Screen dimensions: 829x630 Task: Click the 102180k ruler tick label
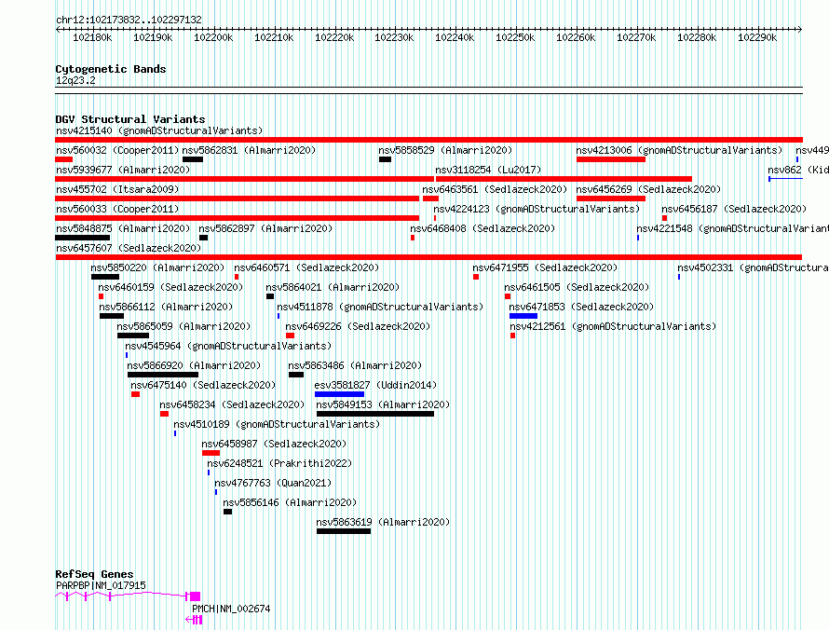click(x=92, y=37)
